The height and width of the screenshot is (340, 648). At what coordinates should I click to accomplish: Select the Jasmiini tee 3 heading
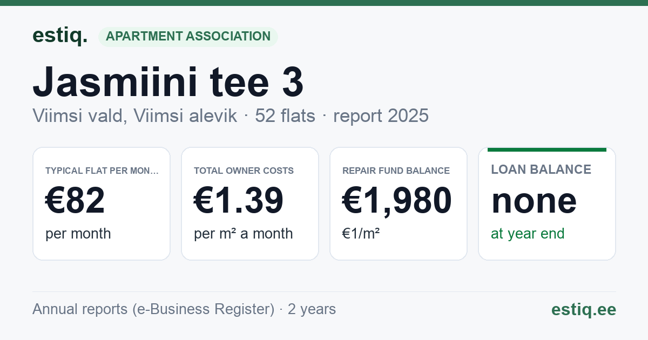tap(168, 81)
